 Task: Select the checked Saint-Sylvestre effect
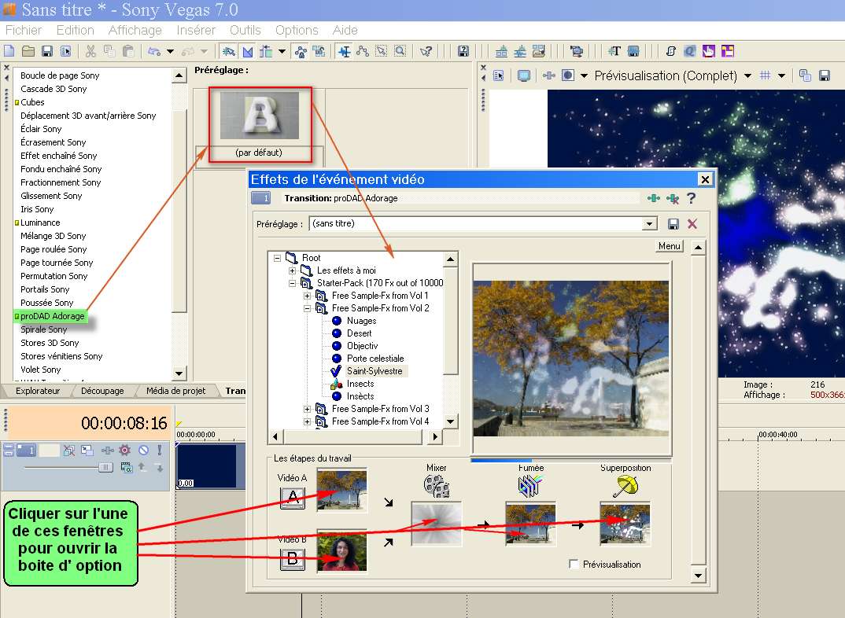[375, 371]
